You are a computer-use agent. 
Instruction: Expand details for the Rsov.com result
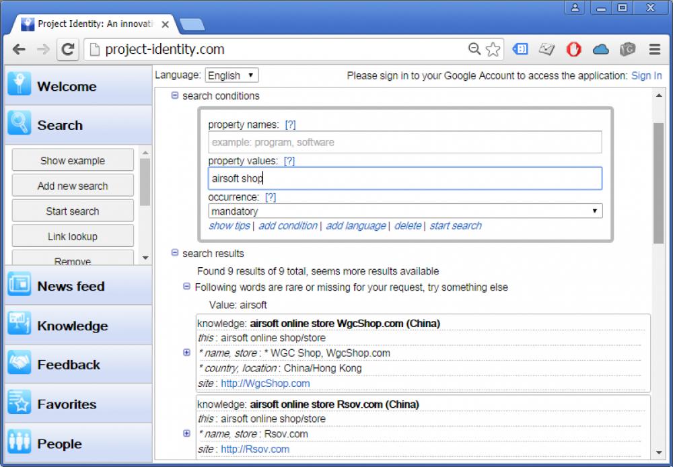coord(187,433)
